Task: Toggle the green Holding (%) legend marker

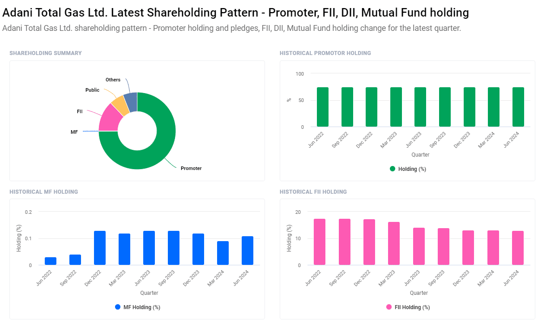Action: pos(393,169)
